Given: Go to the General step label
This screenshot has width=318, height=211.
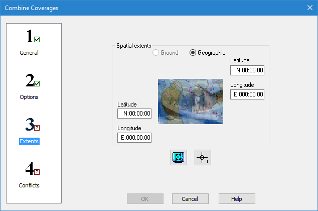Looking at the screenshot, I should click(29, 53).
